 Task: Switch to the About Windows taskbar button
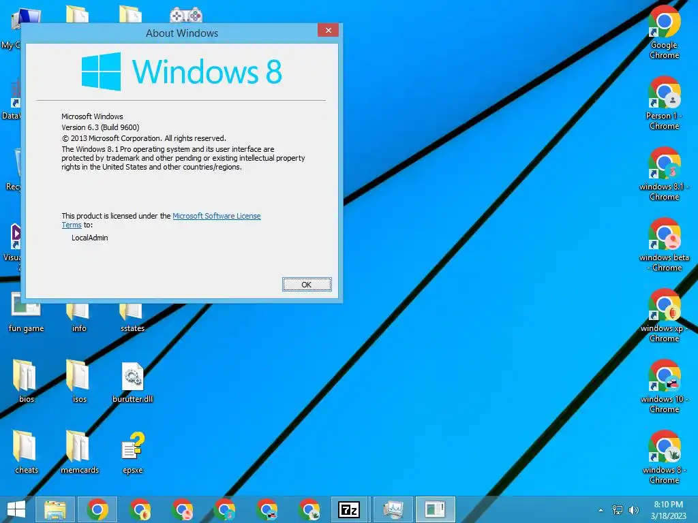(435, 509)
